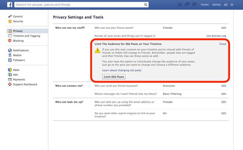Click the search magnifier icon

click(x=146, y=5)
